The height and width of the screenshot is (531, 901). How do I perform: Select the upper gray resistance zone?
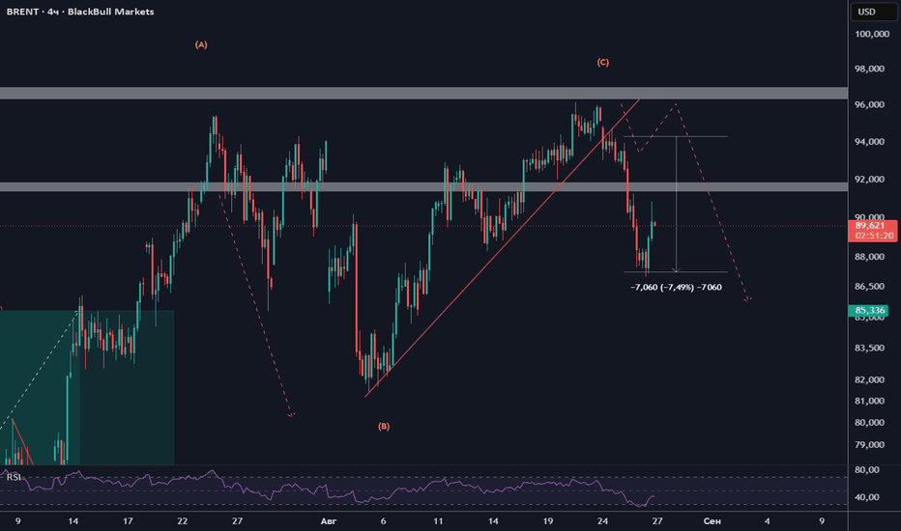coord(423,93)
